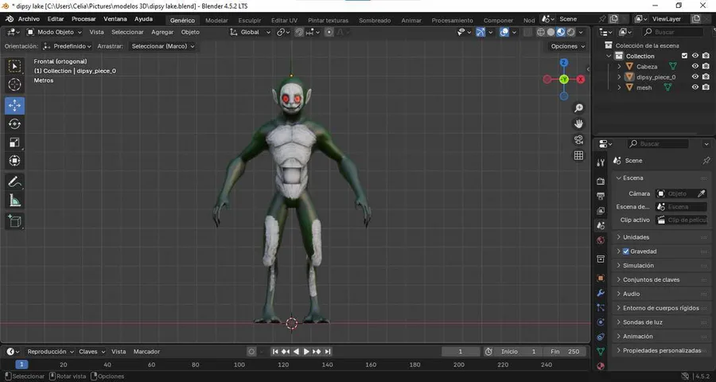Viewport: 716px width, 382px height.
Task: Open the Archivo menu
Action: click(x=29, y=19)
